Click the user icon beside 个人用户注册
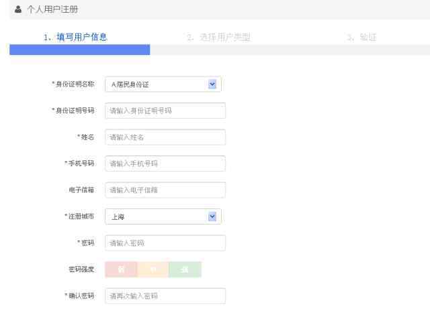This screenshot has height=309, width=430. pos(18,9)
